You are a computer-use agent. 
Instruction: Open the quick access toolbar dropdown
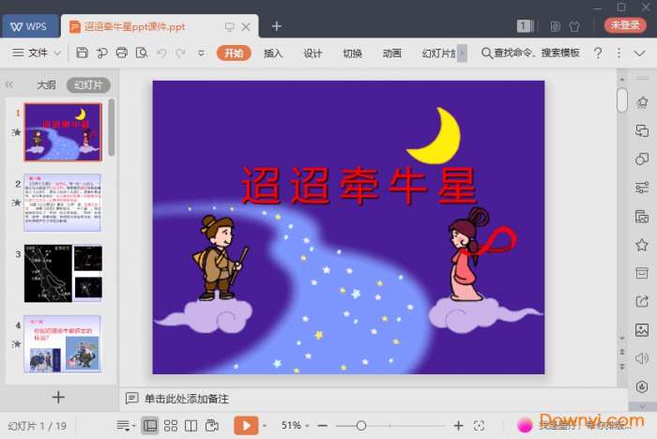(201, 53)
